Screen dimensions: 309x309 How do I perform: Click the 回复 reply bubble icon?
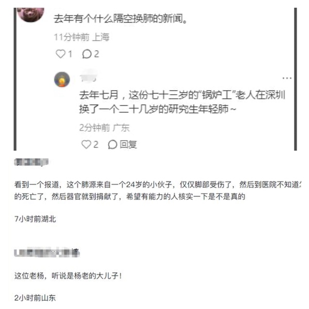coord(112,144)
